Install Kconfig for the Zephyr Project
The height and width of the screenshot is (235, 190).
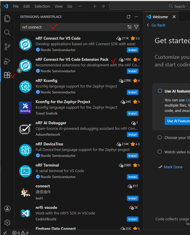tap(133, 113)
